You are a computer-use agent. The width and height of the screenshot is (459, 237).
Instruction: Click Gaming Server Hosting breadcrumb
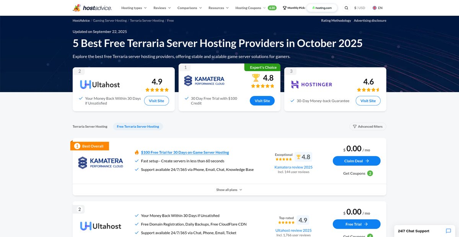click(110, 21)
